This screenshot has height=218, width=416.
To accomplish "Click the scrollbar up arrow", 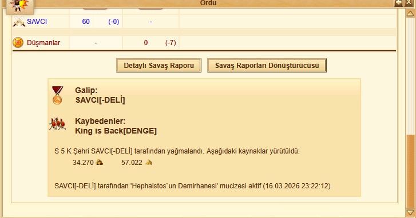I will click(x=410, y=13).
